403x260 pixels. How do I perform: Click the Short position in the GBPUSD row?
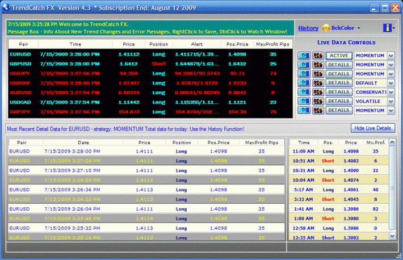point(159,64)
